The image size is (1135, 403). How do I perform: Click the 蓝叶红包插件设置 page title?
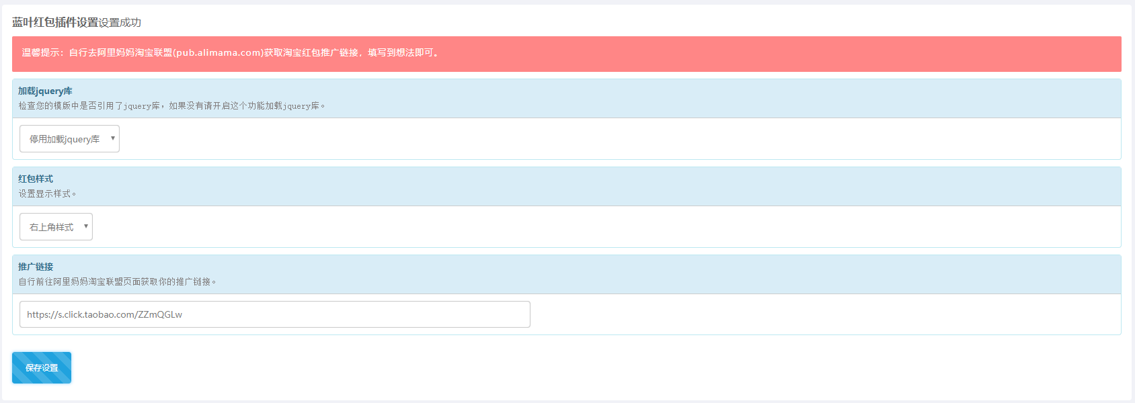click(55, 22)
